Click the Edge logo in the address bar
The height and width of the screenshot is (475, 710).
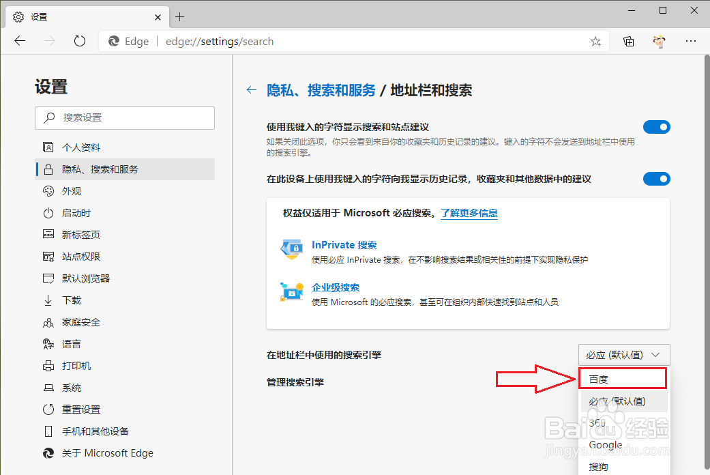tap(114, 42)
